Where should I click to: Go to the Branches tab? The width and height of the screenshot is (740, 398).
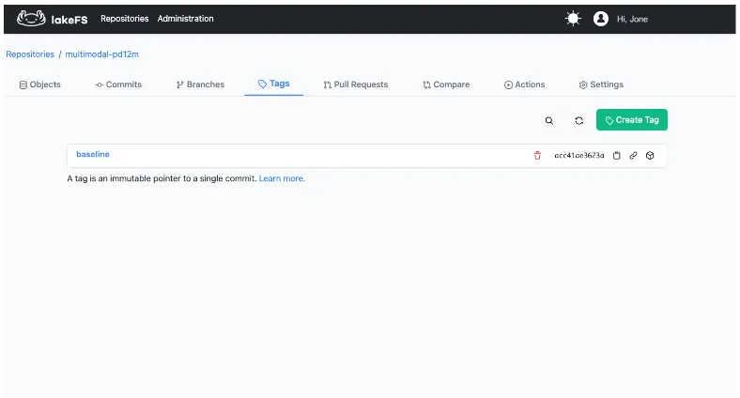pos(200,84)
